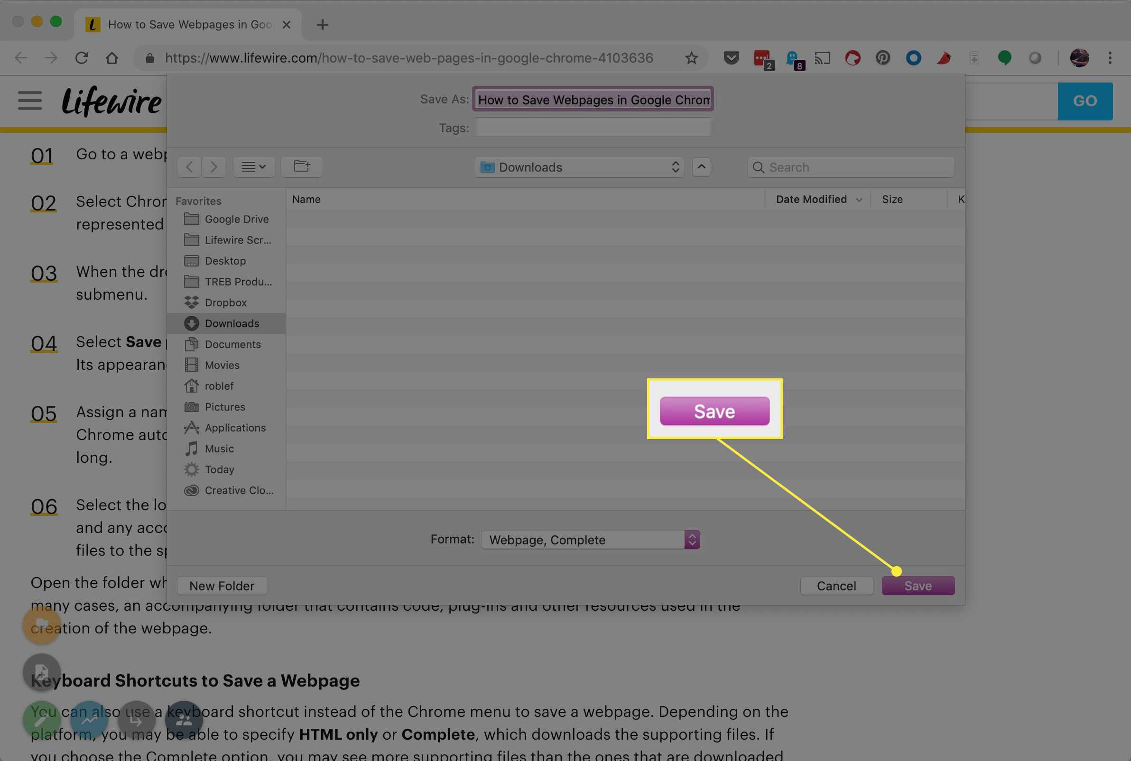Create a New Folder
Screen dimensions: 1131x761
[222, 585]
